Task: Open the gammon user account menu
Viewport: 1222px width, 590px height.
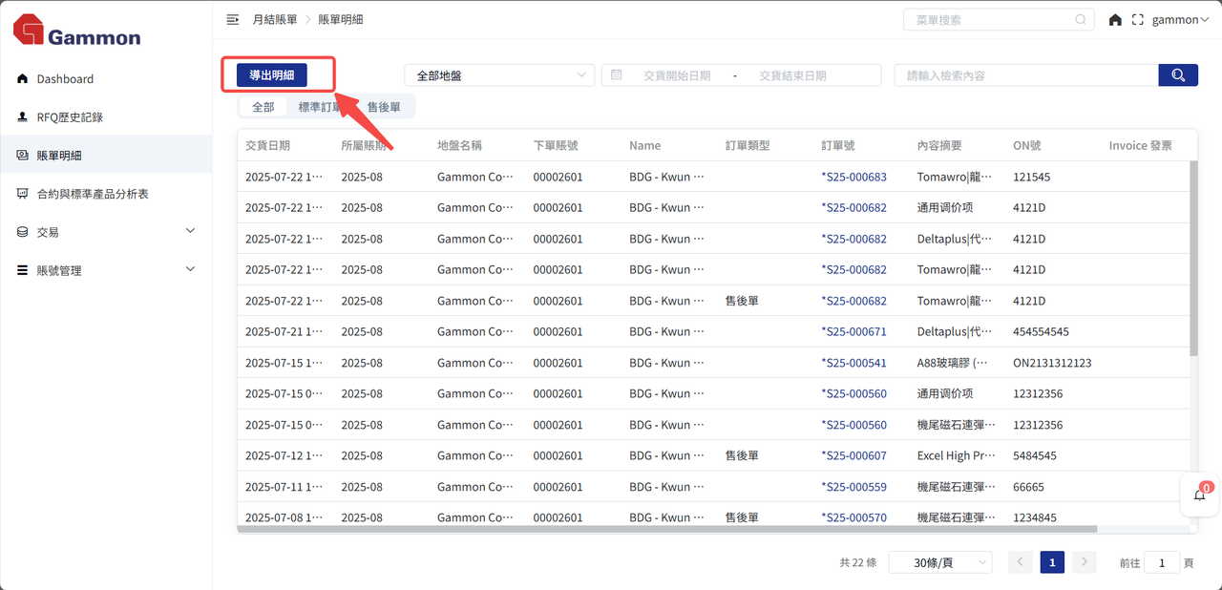Action: click(1180, 19)
